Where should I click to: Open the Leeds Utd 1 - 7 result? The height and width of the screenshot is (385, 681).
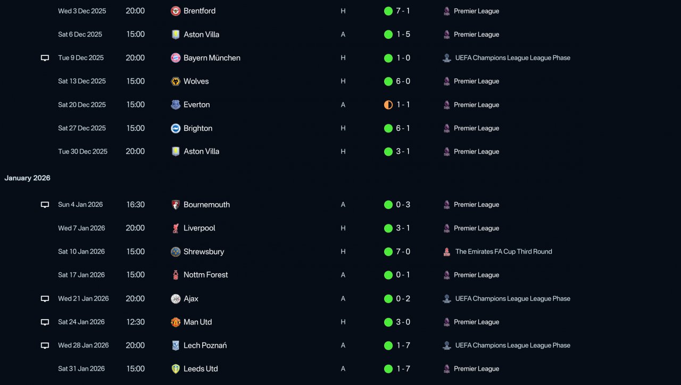point(403,369)
